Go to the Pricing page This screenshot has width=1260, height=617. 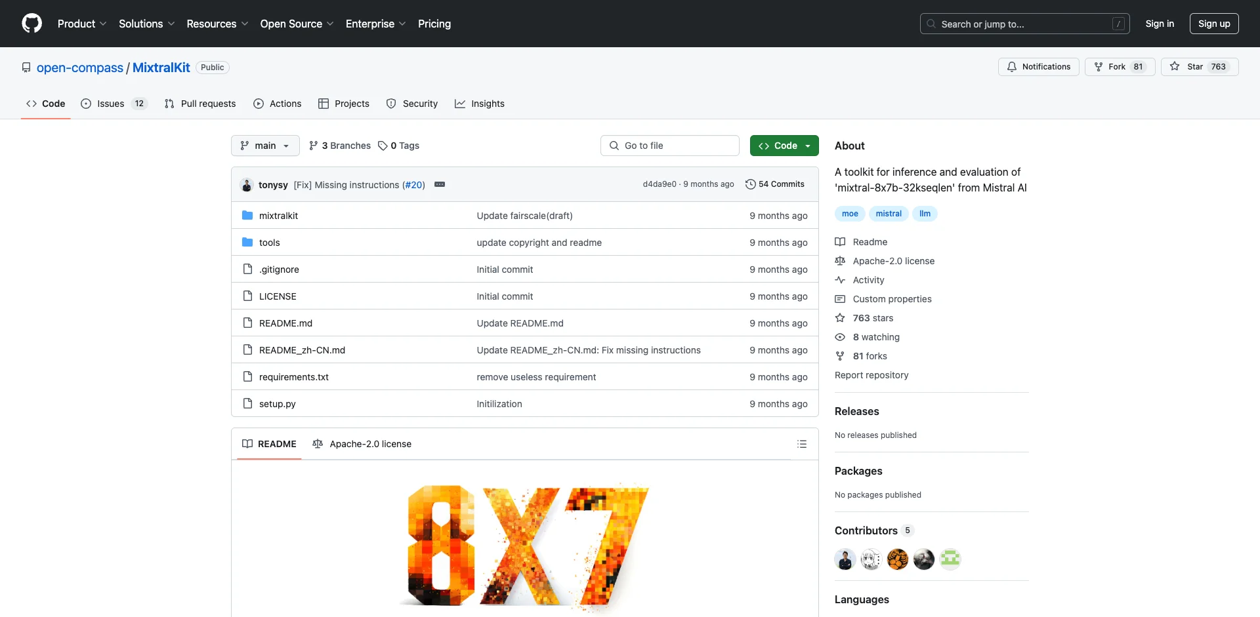pyautogui.click(x=434, y=24)
